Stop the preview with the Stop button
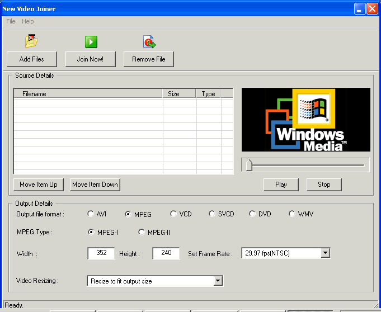This screenshot has height=312, width=381. pos(324,185)
